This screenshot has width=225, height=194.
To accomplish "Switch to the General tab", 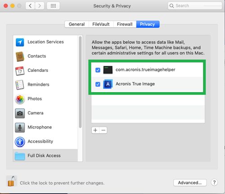I will click(76, 24).
